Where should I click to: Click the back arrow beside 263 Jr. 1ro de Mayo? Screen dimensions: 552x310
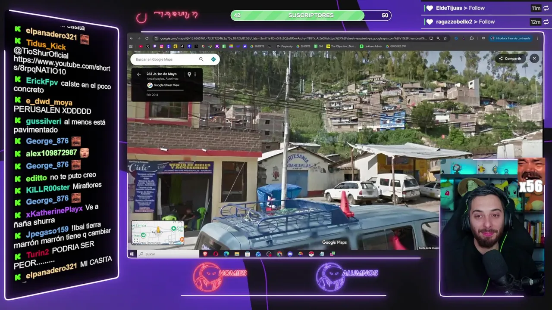[x=139, y=74]
